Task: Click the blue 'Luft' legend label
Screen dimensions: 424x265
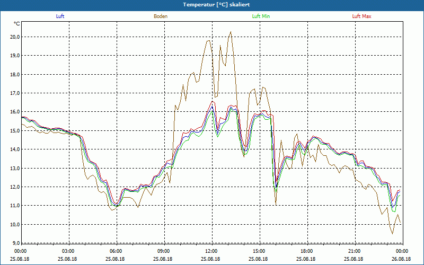Action: tap(60, 16)
